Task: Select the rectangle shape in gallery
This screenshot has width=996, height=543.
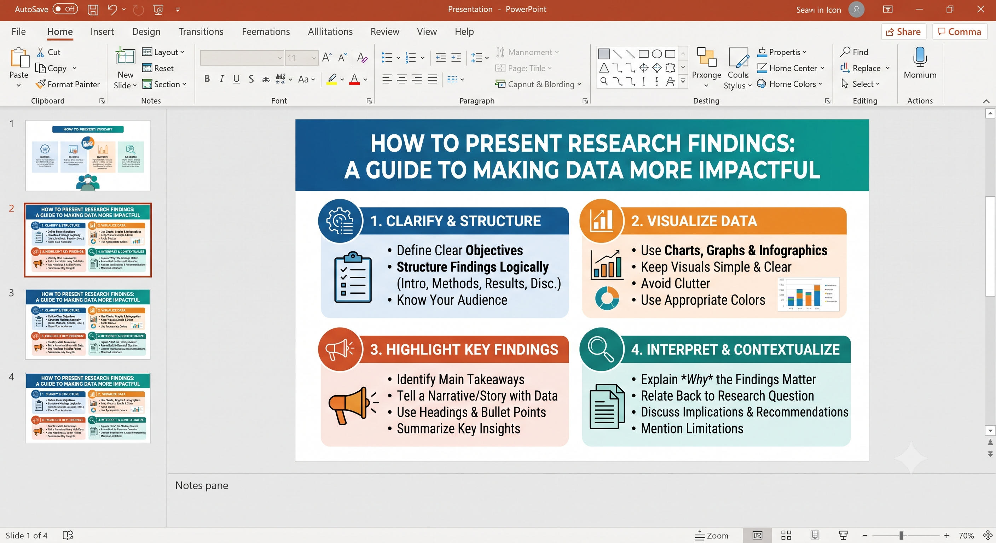Action: coord(643,54)
